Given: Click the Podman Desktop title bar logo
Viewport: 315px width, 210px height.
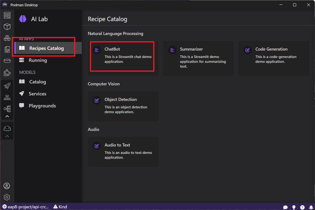Looking at the screenshot, I should (x=5, y=5).
